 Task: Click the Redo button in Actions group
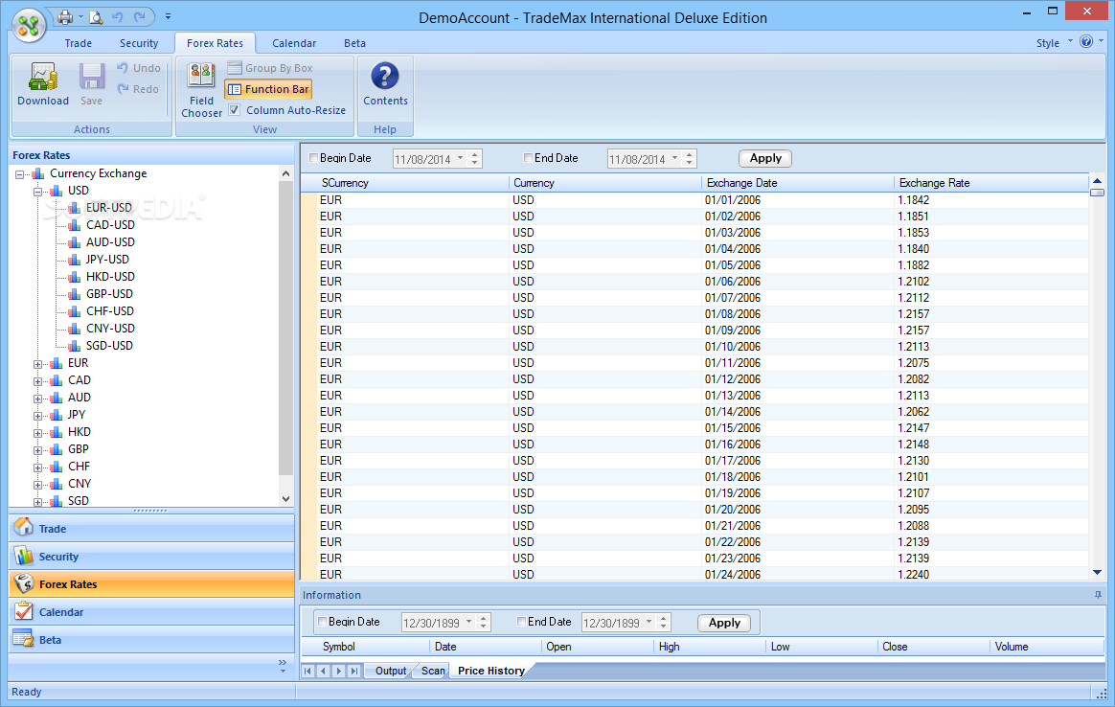coord(139,89)
